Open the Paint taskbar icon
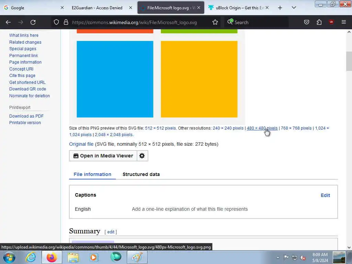 click(137, 257)
